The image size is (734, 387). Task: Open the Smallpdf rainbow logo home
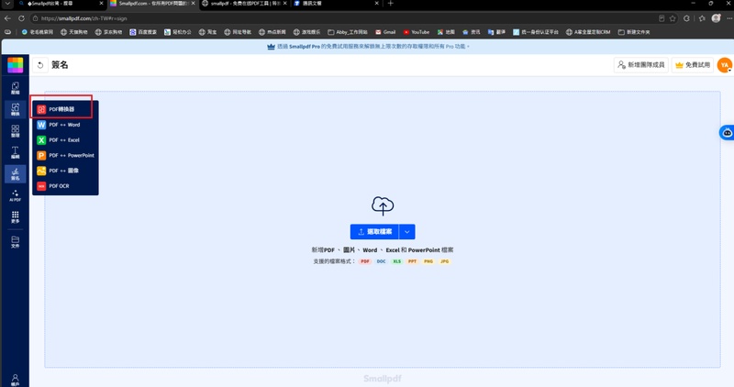tap(15, 65)
